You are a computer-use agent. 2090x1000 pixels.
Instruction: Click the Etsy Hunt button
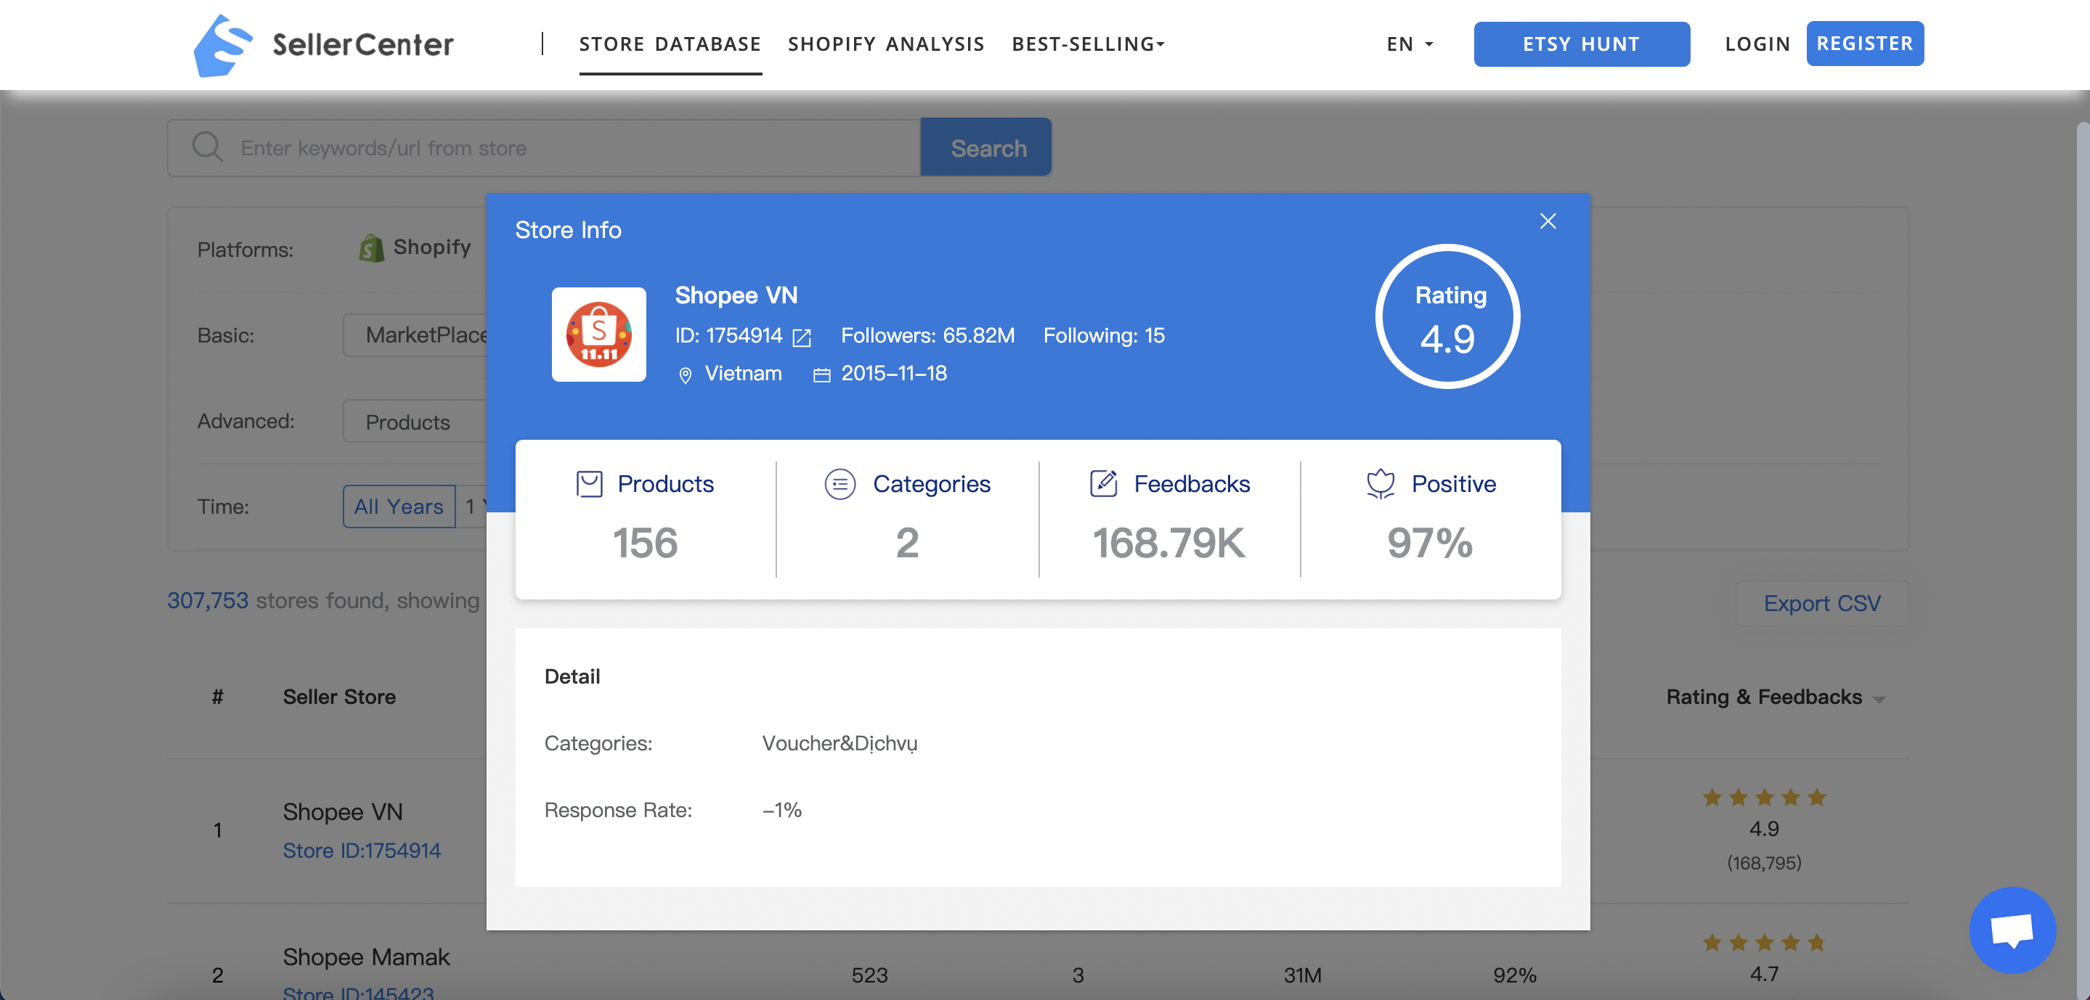1581,44
